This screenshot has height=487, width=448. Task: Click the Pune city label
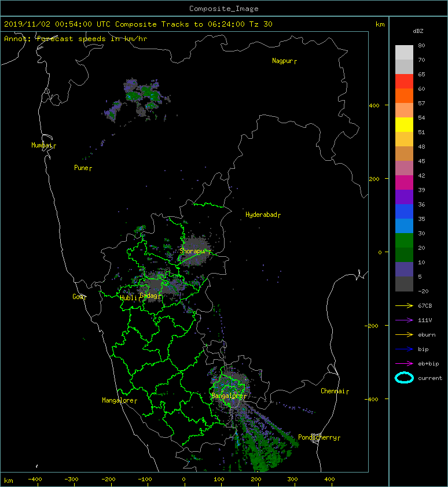81,168
